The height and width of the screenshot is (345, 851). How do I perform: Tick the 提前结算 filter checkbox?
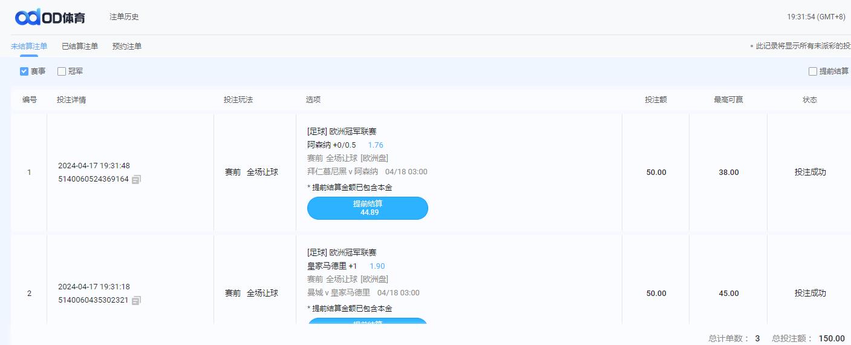tap(813, 71)
